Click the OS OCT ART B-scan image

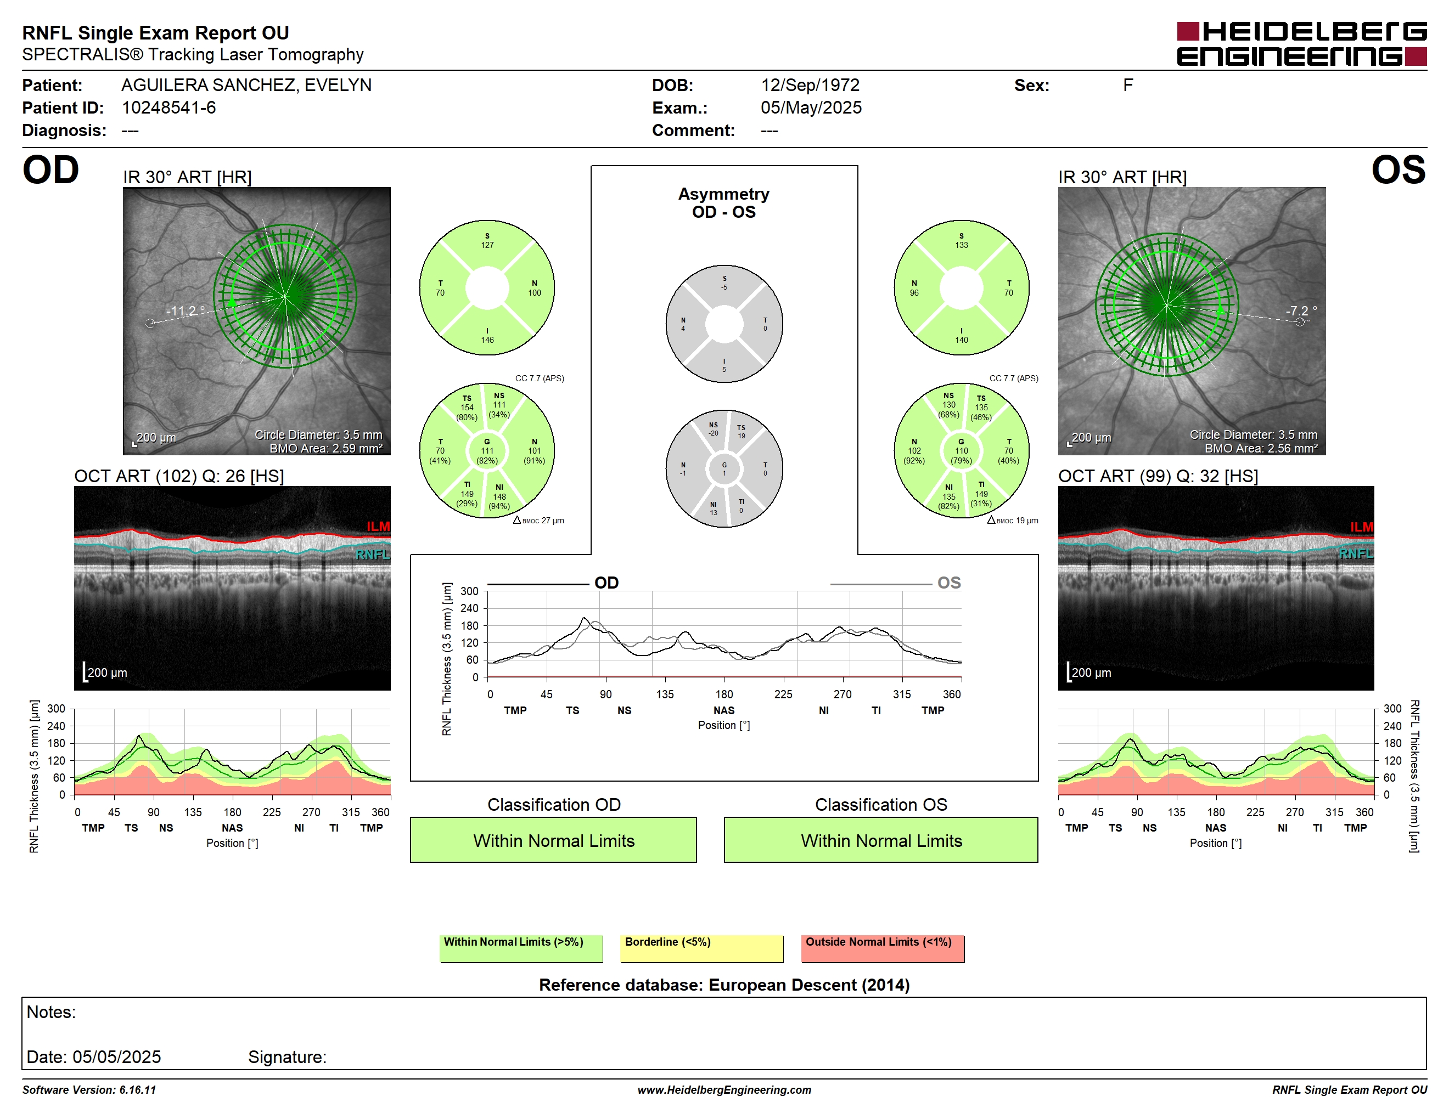[x=1216, y=588]
